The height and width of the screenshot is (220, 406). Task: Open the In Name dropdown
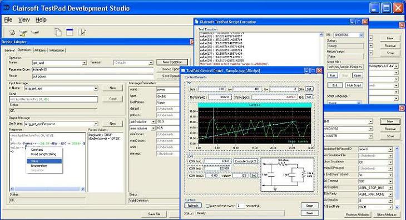pos(96,88)
